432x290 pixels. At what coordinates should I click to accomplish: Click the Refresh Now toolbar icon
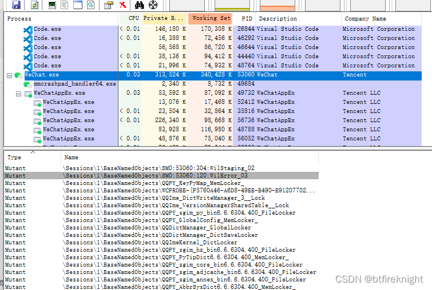(x=35, y=5)
